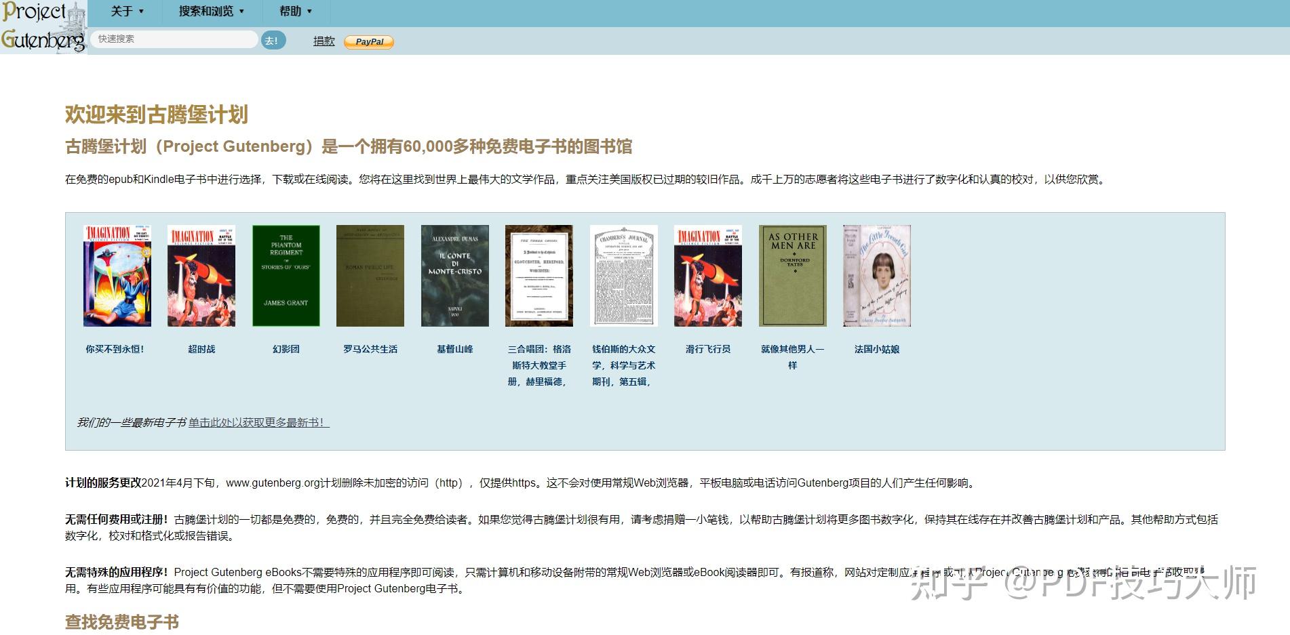Click the 你买不到永恒! title link

click(115, 349)
